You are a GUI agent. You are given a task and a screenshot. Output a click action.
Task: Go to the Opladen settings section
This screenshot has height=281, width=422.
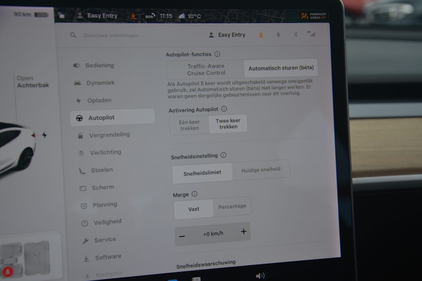99,100
